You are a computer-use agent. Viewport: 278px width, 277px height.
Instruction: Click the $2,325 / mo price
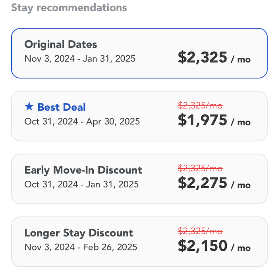click(214, 58)
